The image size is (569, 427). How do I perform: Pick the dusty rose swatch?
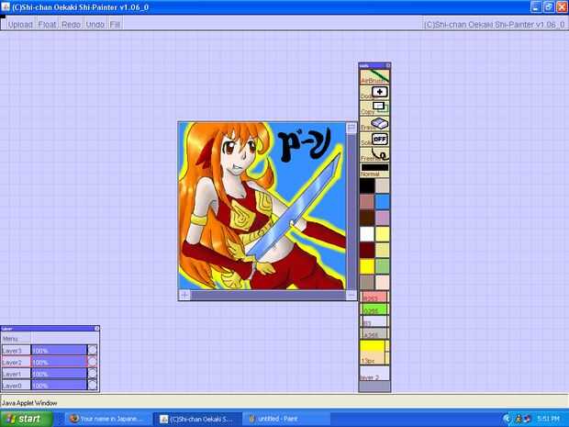(367, 202)
